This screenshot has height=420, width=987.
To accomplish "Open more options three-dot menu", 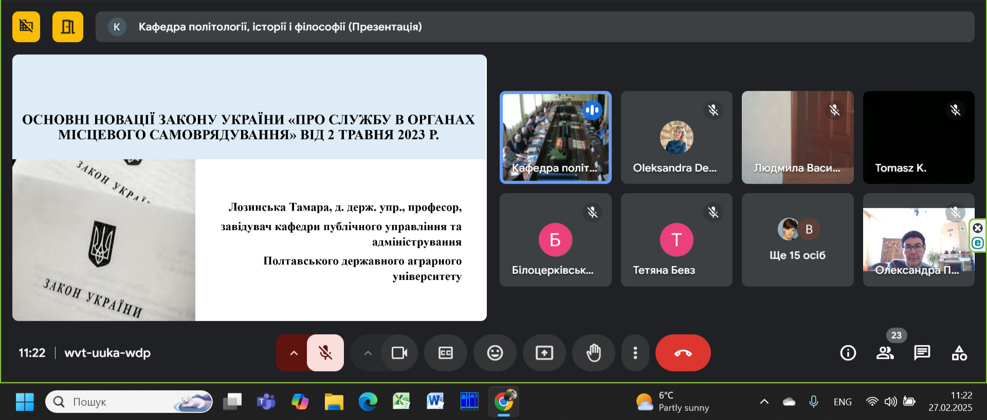I will coord(635,353).
